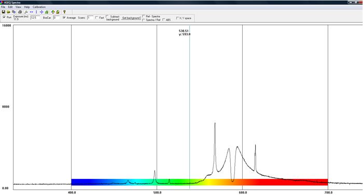Screen dimensions: 363x196
Task: Enable the Ref - Spectra checkbox
Action: point(144,16)
